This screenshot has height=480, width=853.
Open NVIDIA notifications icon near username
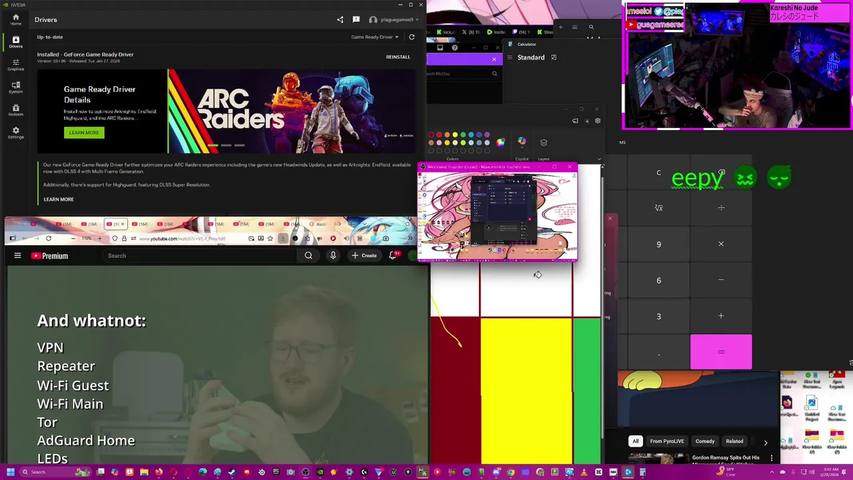click(356, 20)
